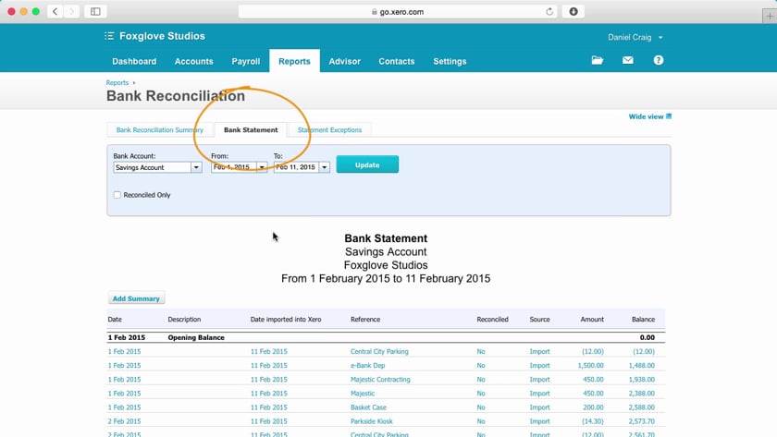Open the Daniel Craig user menu
The image size is (777, 437).
tap(635, 37)
